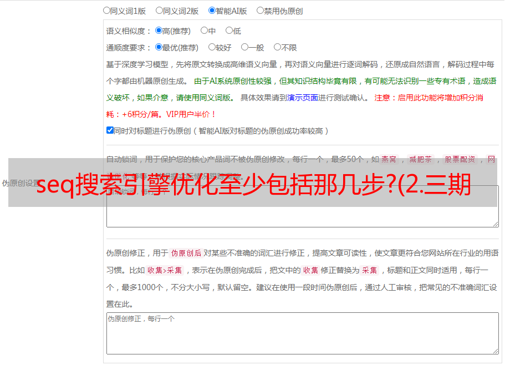Toggle 同时对标题进行伪原创 checkbox
Screen dimensions: 505x365
click(x=110, y=130)
